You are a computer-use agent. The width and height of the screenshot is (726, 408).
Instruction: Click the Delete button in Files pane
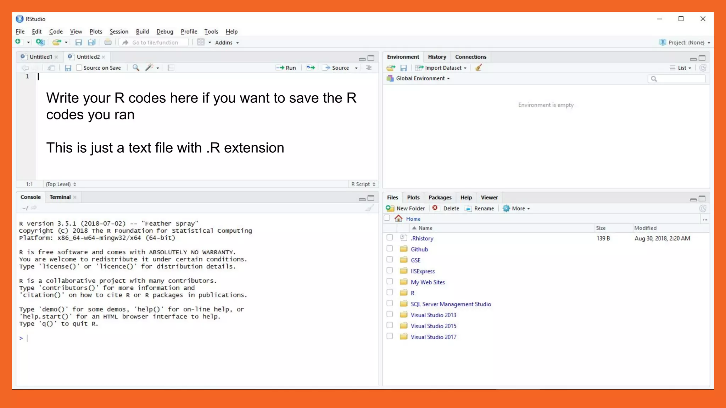pyautogui.click(x=446, y=209)
